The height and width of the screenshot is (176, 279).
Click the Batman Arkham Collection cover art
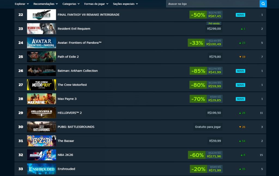[41, 71]
